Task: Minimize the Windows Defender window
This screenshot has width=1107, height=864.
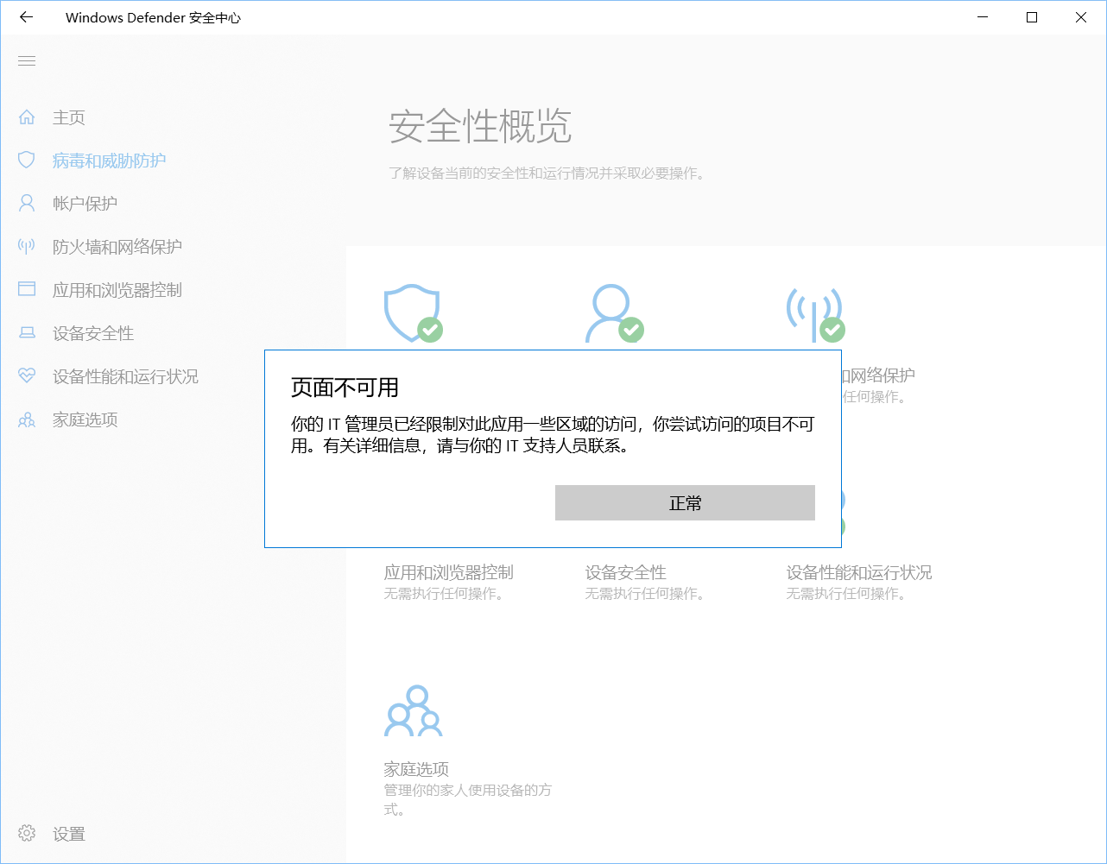Action: click(983, 17)
